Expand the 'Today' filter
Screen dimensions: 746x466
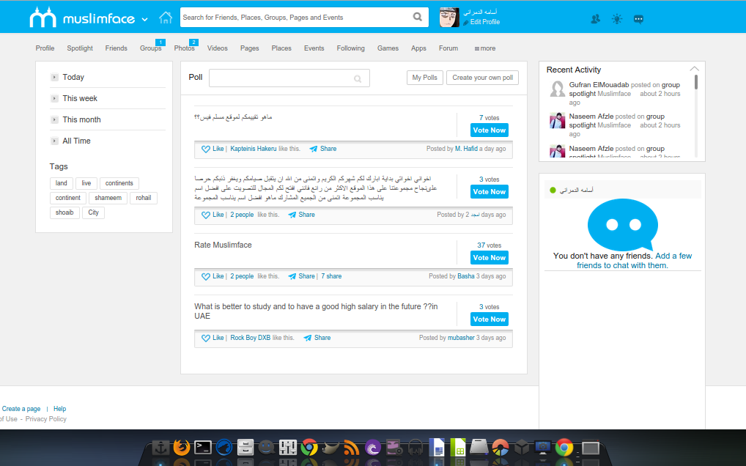[55, 77]
